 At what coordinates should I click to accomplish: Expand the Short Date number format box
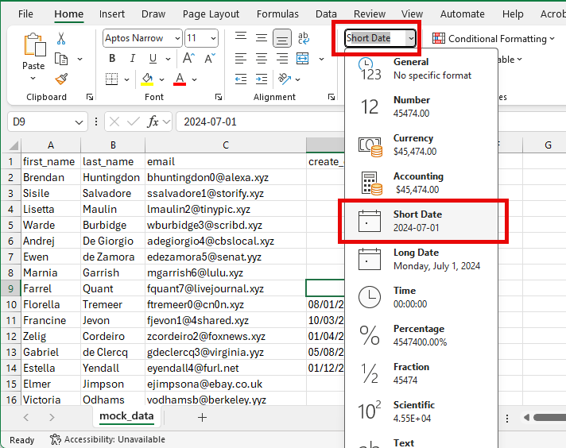(x=410, y=38)
